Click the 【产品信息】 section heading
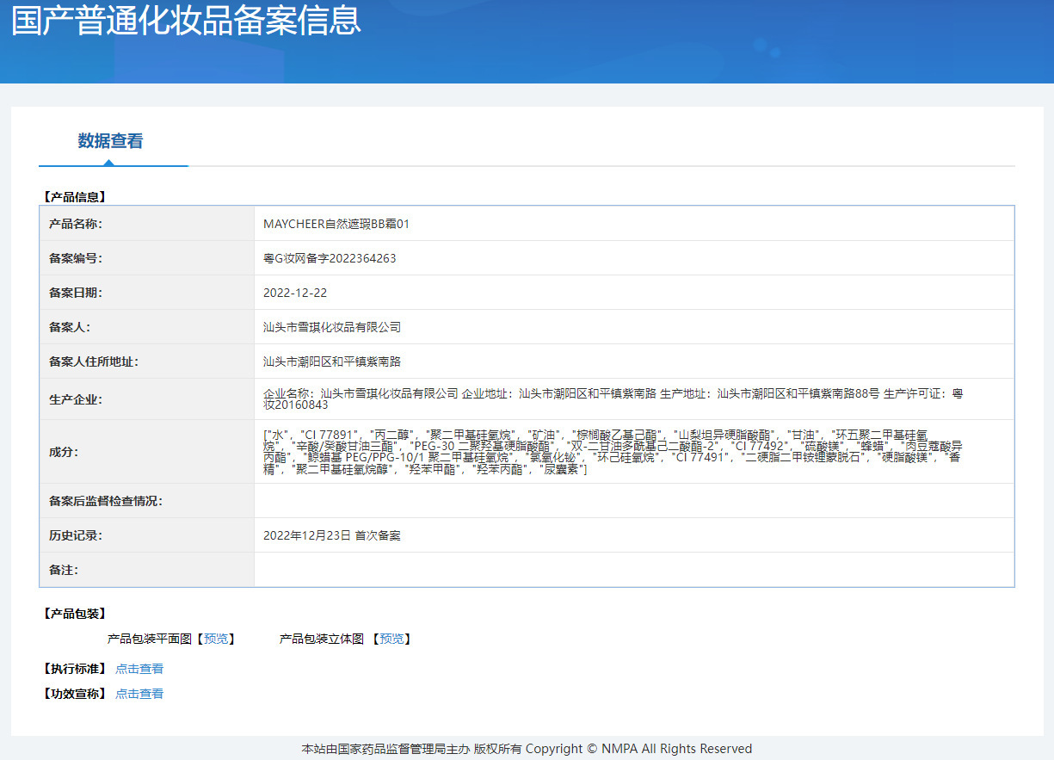The image size is (1054, 760). pos(74,197)
